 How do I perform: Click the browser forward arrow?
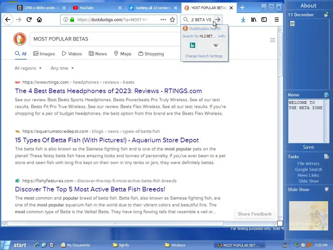tap(19, 20)
